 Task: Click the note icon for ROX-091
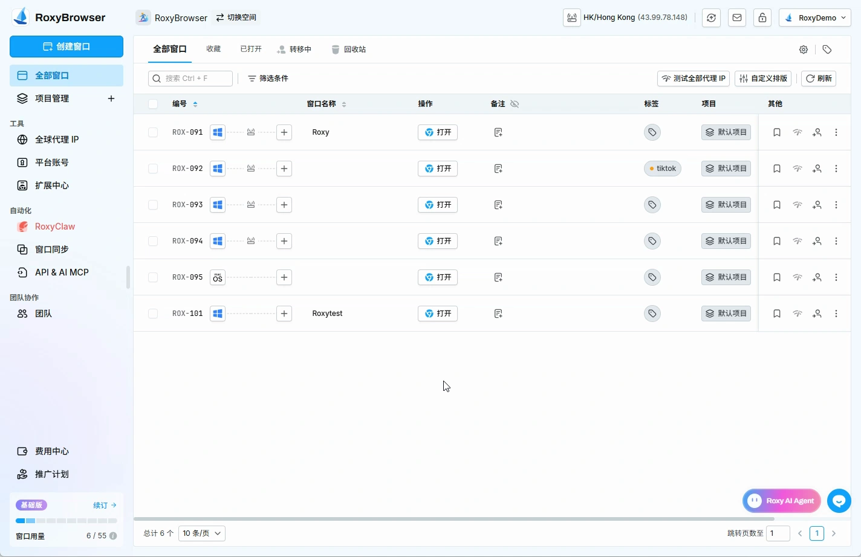point(498,132)
